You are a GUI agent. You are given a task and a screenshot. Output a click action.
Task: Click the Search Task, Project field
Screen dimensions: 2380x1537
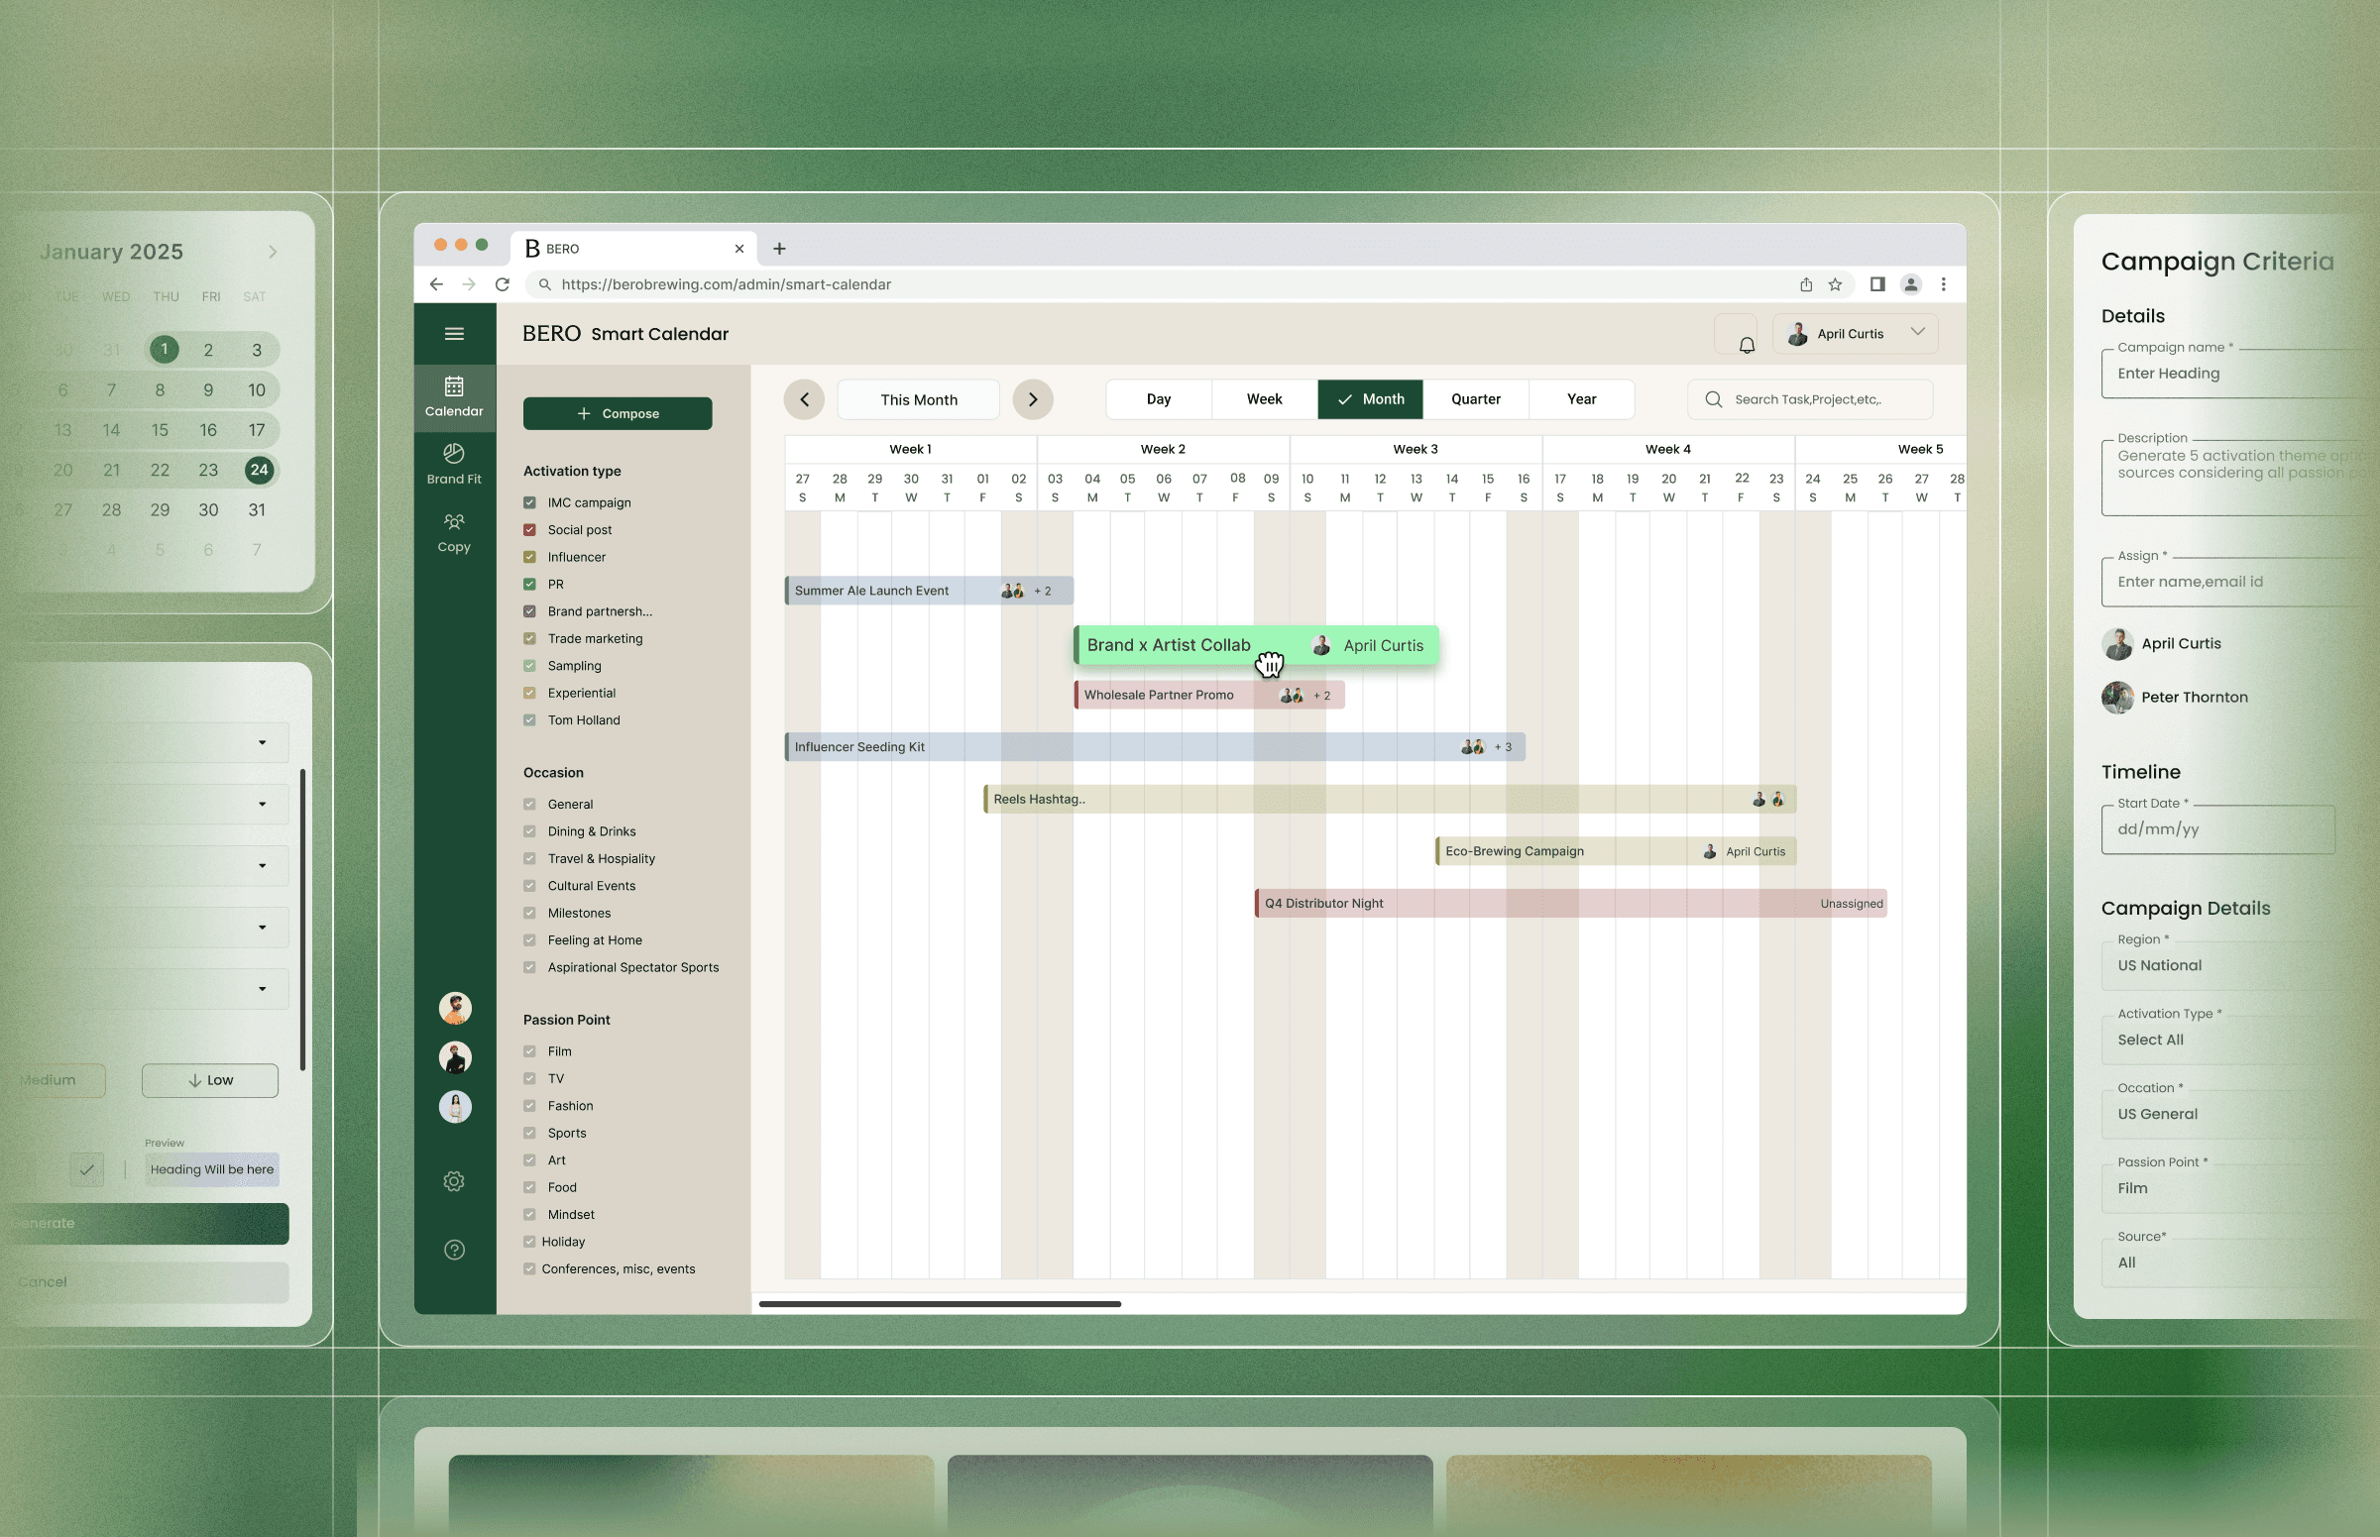pos(1809,399)
